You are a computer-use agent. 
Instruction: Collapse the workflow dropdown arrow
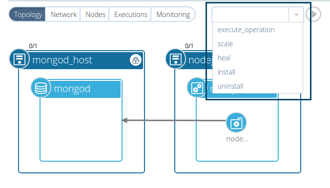click(x=296, y=15)
